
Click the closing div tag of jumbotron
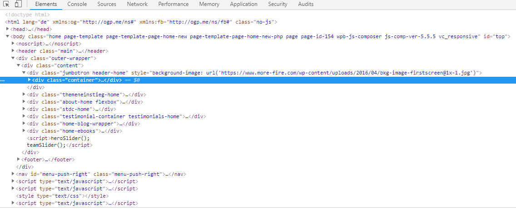[35, 88]
